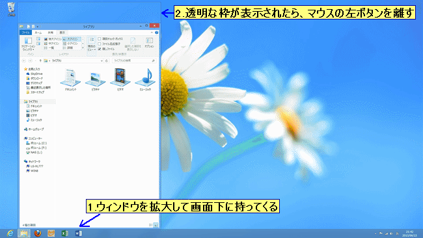The image size is (423, 238).
Task: Click the preview pane ribbon icon
Action: (x=38, y=39)
